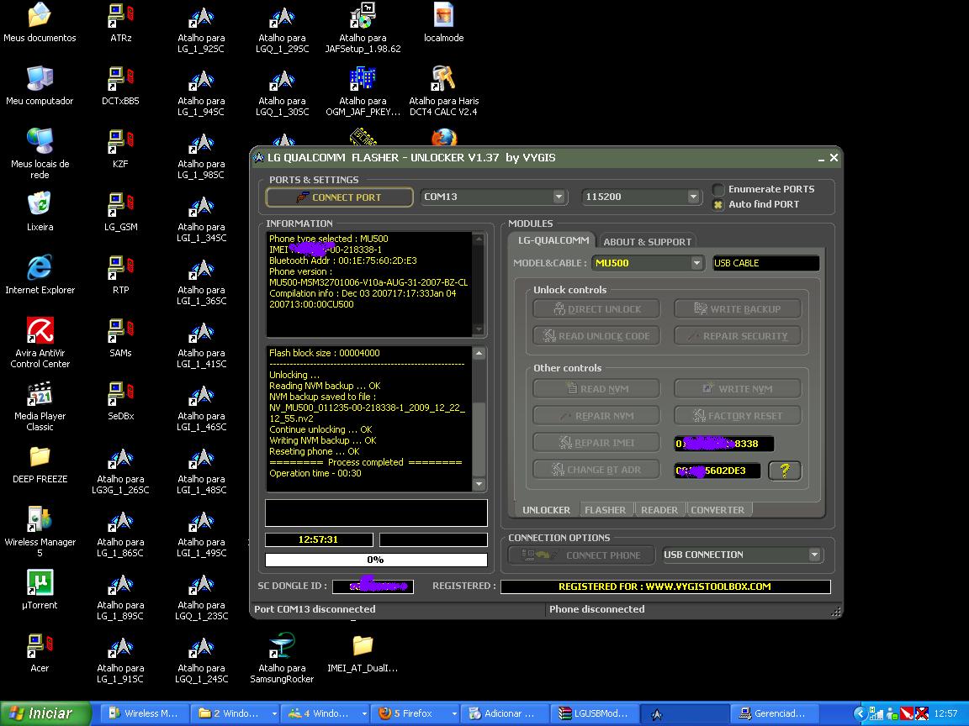Image resolution: width=969 pixels, height=726 pixels.
Task: Switch to the Gerenciad... taskbar window
Action: click(x=775, y=713)
